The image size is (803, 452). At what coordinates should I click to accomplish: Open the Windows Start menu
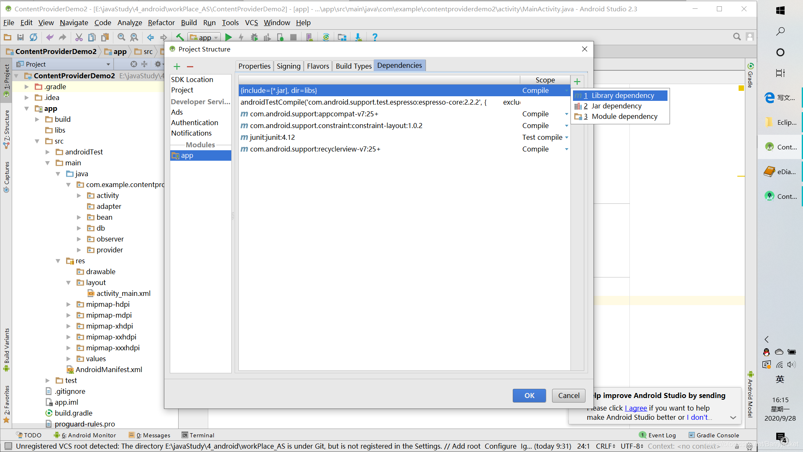click(780, 10)
